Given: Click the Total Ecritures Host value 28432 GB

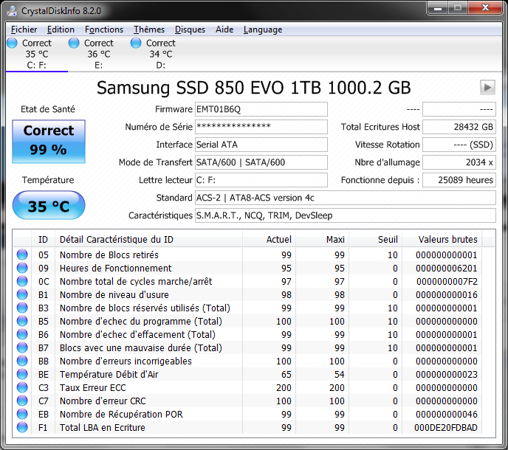Looking at the screenshot, I should (459, 127).
